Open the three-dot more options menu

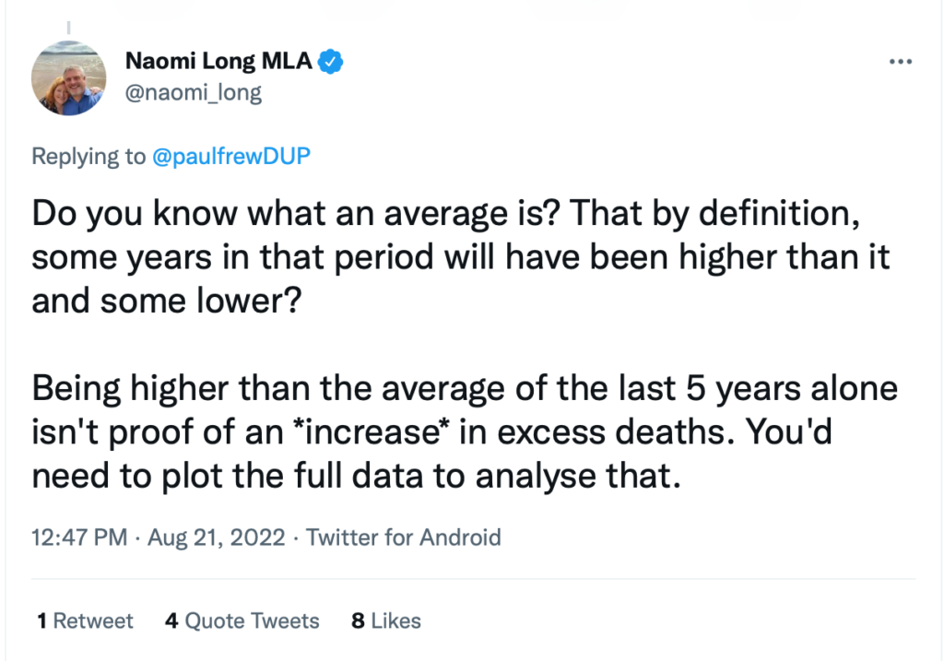coord(901,62)
